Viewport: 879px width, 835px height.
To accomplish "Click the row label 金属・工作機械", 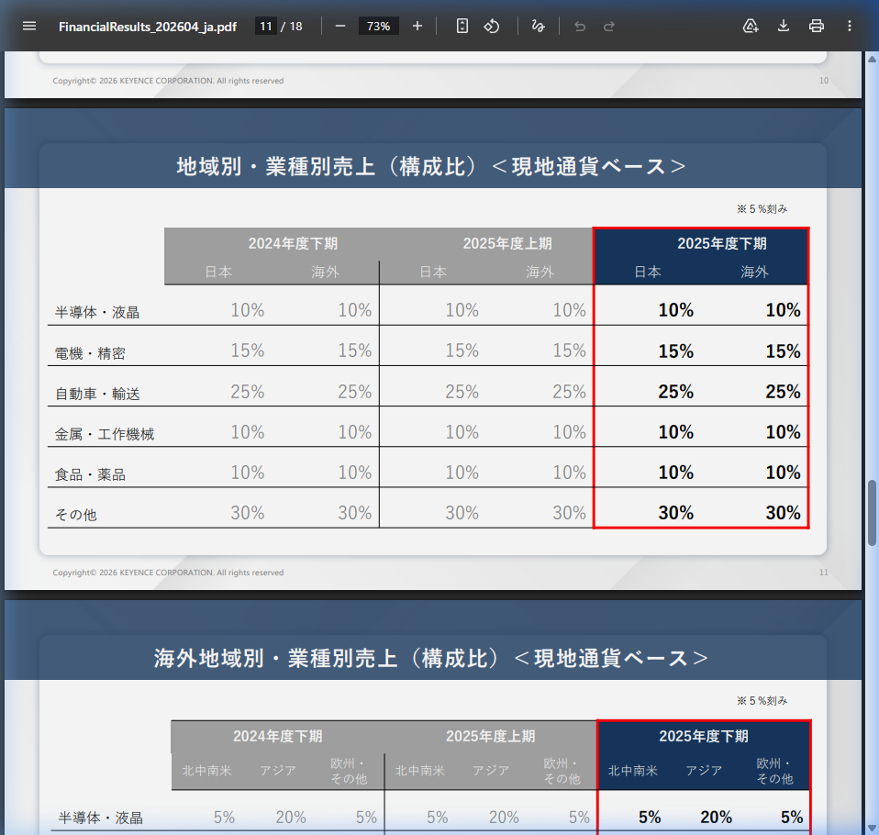I will click(105, 434).
